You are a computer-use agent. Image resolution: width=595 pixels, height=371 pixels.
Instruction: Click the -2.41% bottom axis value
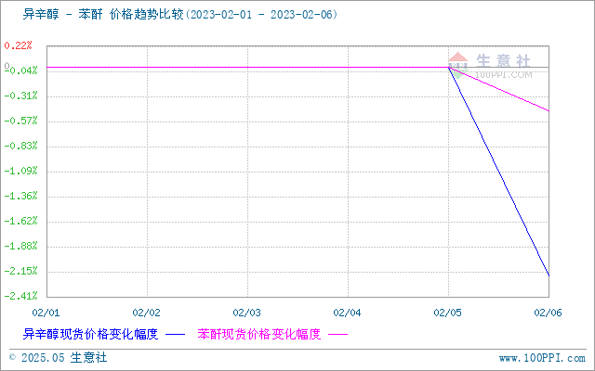tap(20, 296)
